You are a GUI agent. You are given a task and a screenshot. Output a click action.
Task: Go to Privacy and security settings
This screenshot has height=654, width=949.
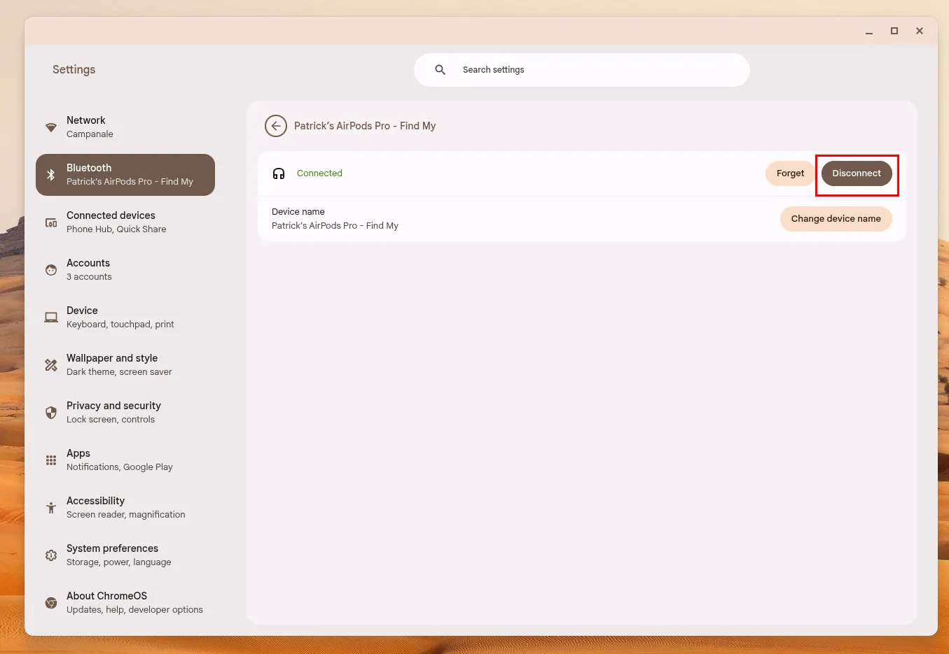(113, 412)
